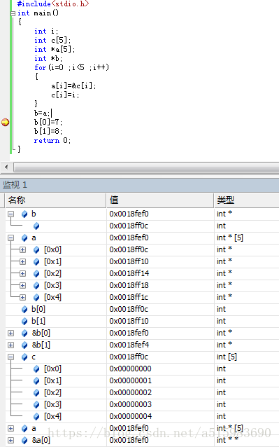Click the breakpoint marker beside b[0]=7
This screenshot has height=447, width=279.
[x=5, y=123]
